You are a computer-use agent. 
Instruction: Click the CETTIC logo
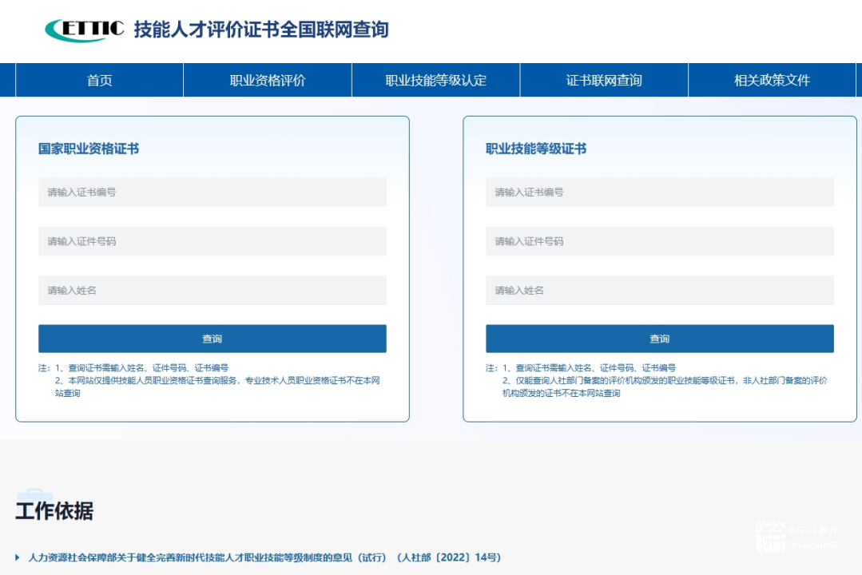click(x=85, y=30)
